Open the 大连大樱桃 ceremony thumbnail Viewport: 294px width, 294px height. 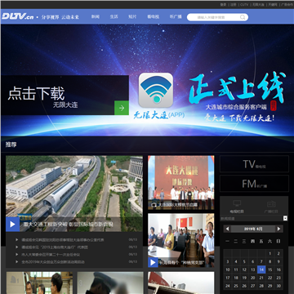pyautogui.click(x=181, y=183)
